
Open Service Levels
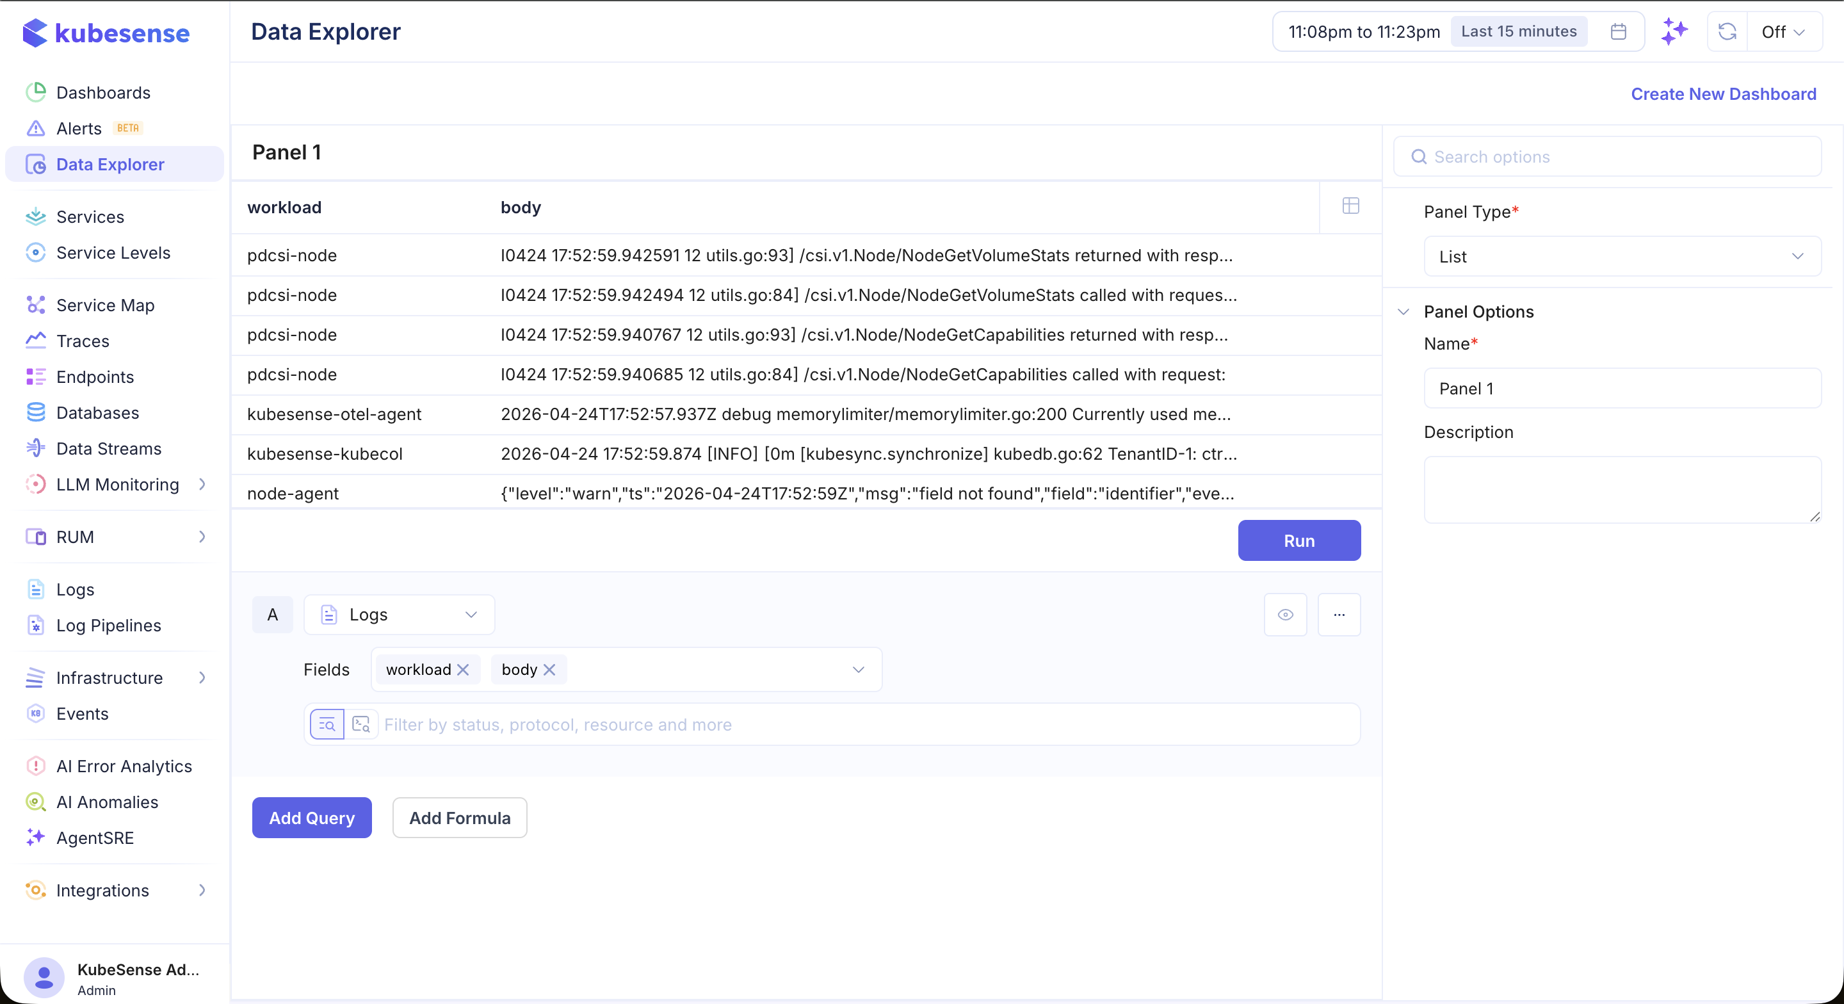[x=113, y=253]
